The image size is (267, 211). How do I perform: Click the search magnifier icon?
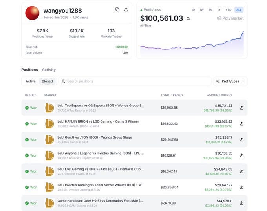(x=63, y=81)
